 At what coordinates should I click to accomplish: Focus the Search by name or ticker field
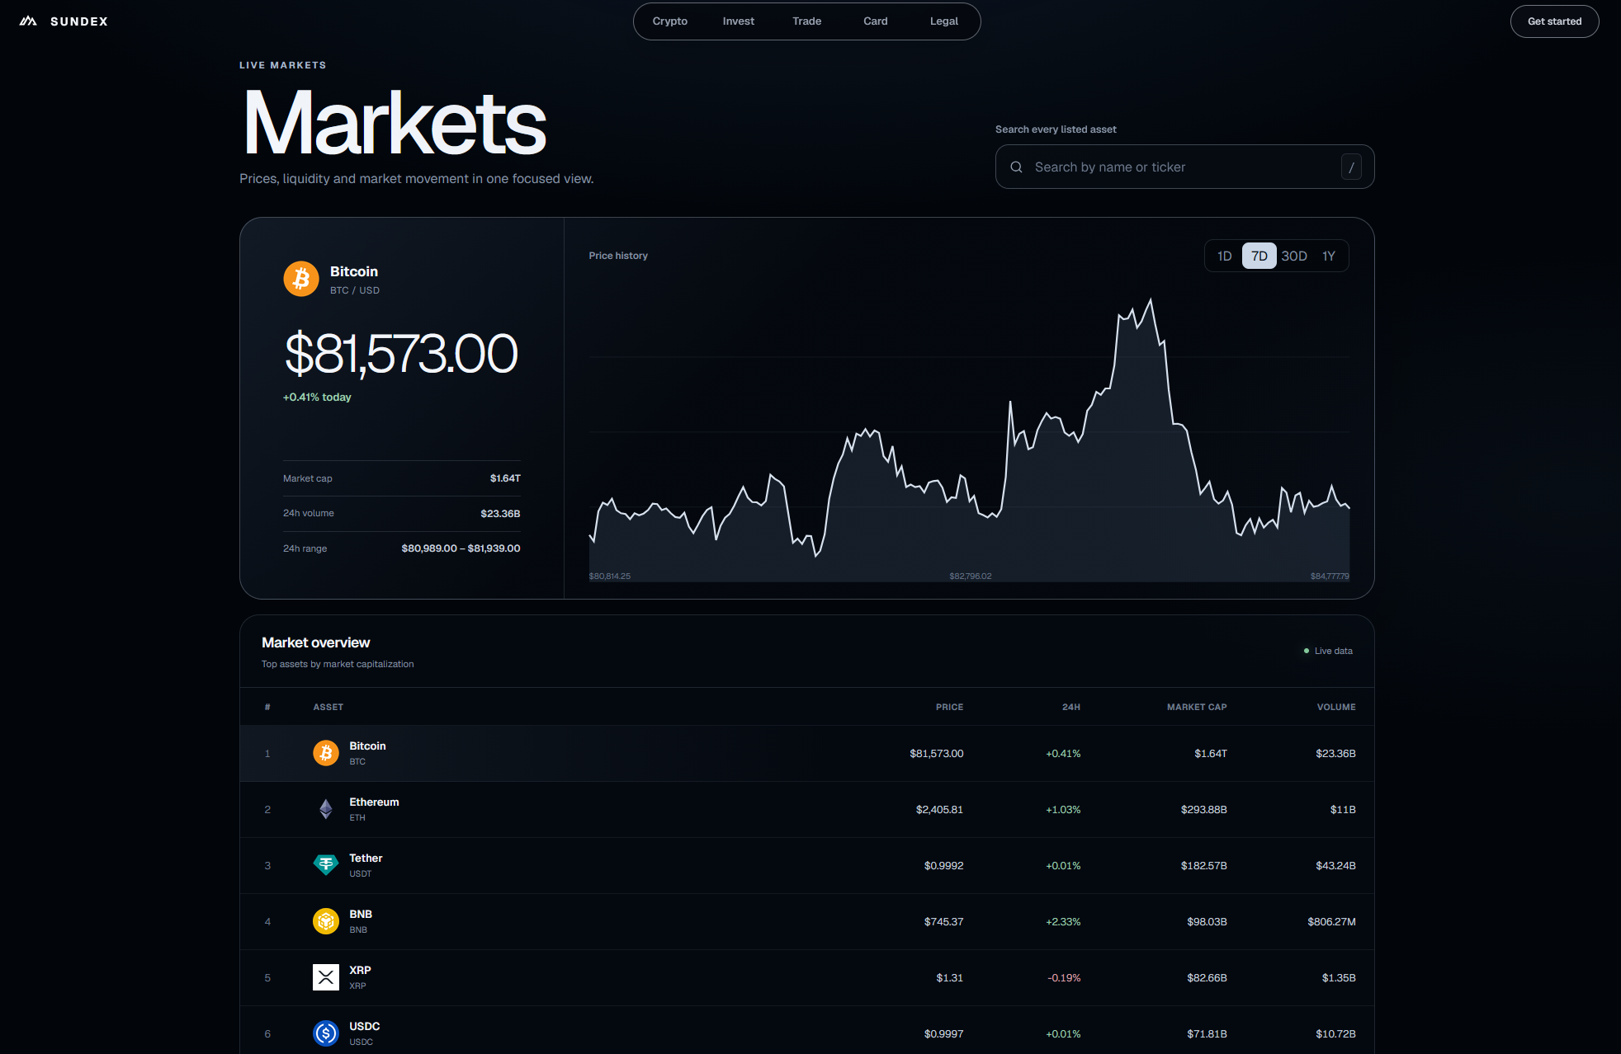(1184, 167)
